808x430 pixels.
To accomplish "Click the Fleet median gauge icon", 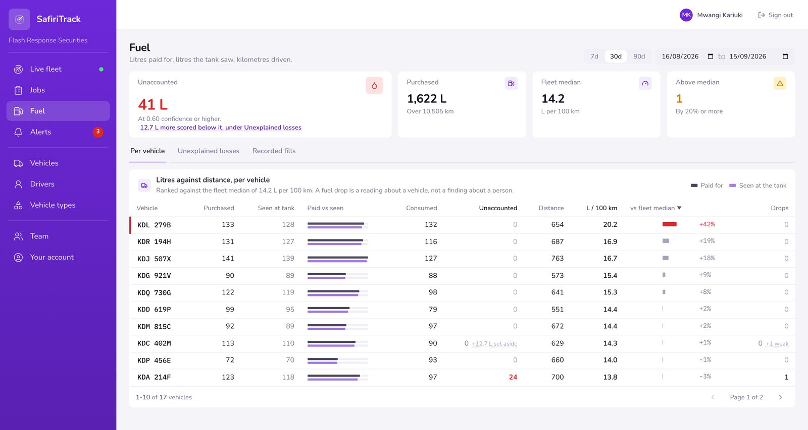I will [645, 83].
